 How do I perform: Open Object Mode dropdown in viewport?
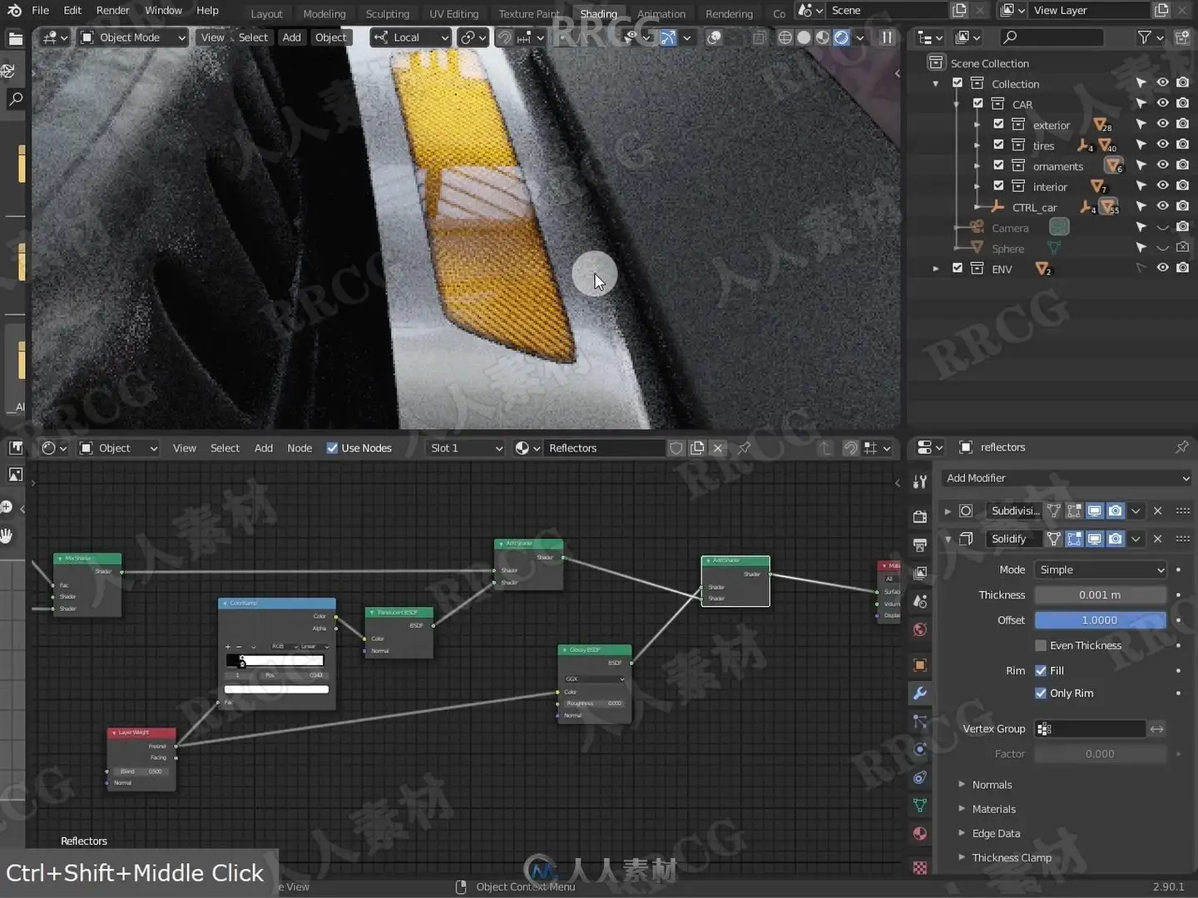[132, 37]
